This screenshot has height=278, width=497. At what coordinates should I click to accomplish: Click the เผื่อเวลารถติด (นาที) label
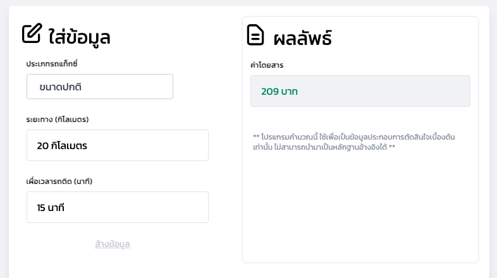point(59,181)
